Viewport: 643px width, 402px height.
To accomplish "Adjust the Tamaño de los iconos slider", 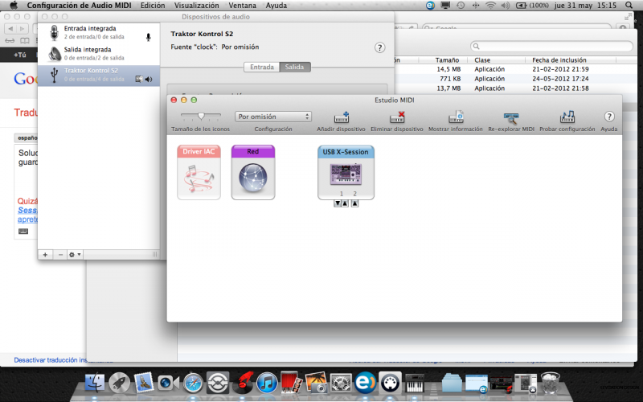I will point(200,117).
